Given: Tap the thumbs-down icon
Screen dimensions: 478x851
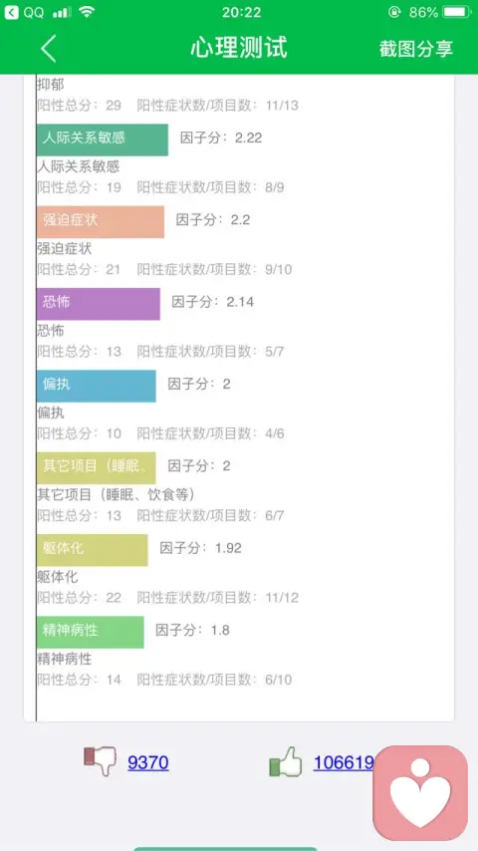Looking at the screenshot, I should 100,760.
